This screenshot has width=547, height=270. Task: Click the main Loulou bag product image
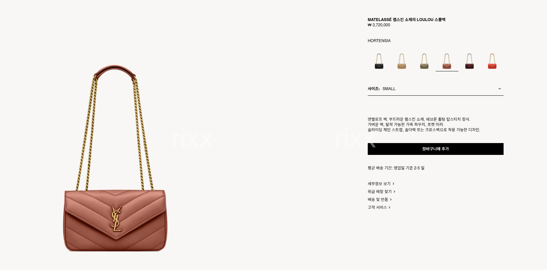[115, 158]
